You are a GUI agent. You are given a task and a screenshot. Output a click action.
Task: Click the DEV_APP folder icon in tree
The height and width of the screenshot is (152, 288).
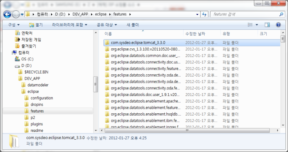point(21,79)
